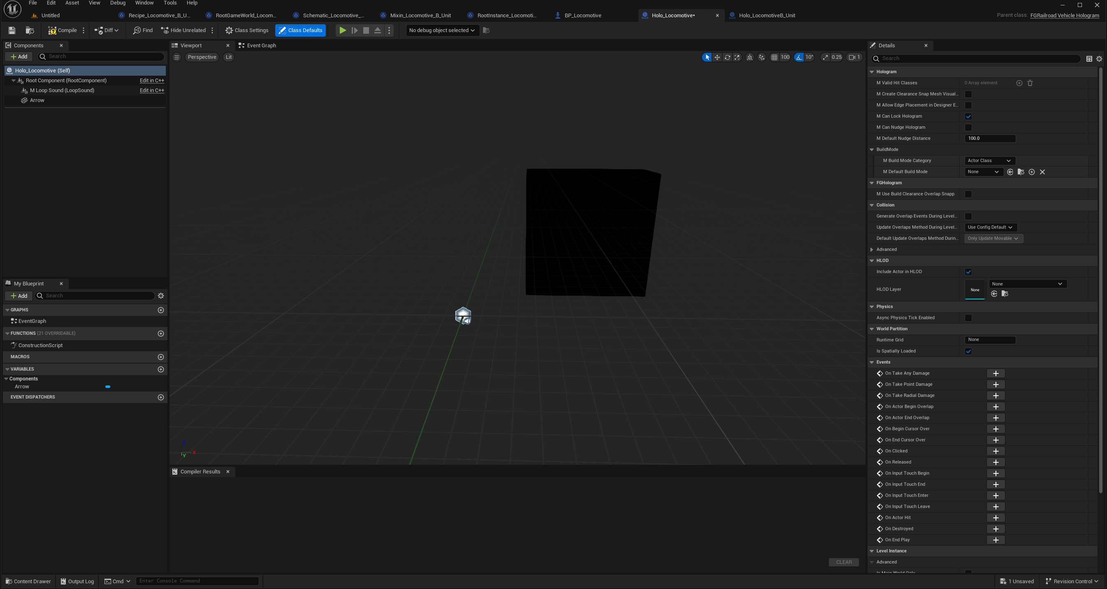Add On Clicked event with plus button
The image size is (1107, 589).
(x=995, y=451)
